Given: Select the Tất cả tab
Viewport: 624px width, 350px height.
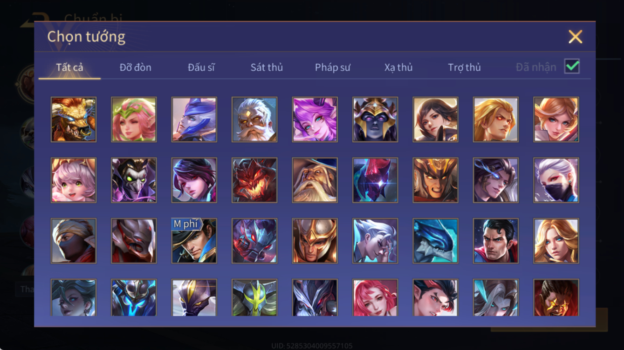Looking at the screenshot, I should (69, 67).
